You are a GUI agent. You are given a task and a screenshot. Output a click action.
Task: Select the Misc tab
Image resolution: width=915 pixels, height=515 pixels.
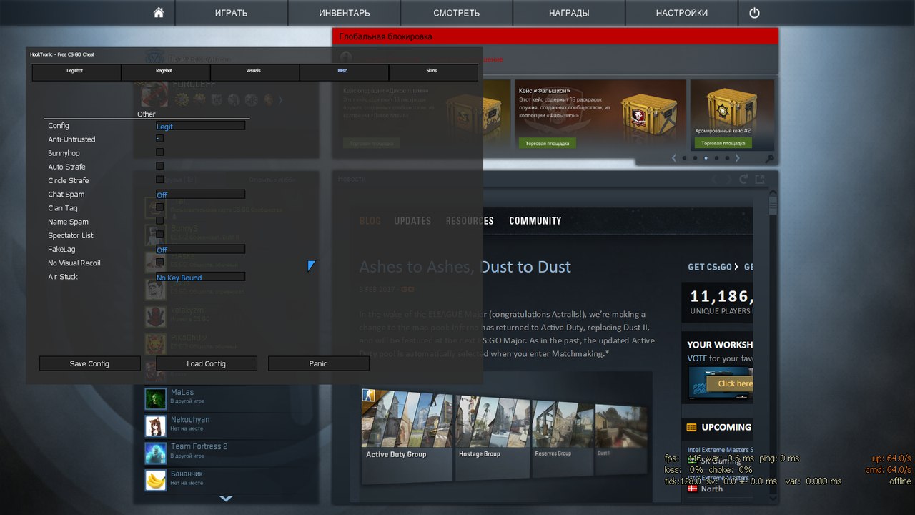coord(344,72)
